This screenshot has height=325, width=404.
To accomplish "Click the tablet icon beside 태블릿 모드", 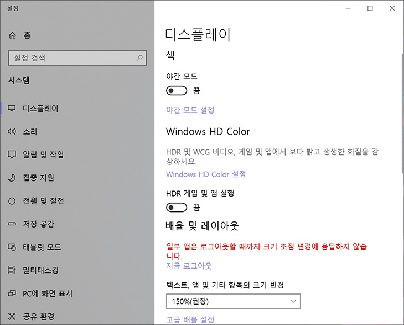I will 12,247.
